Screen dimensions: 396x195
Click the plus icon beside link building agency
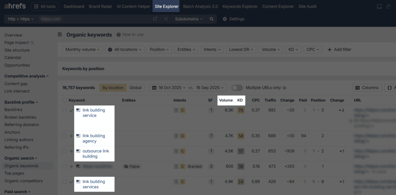click(x=71, y=136)
